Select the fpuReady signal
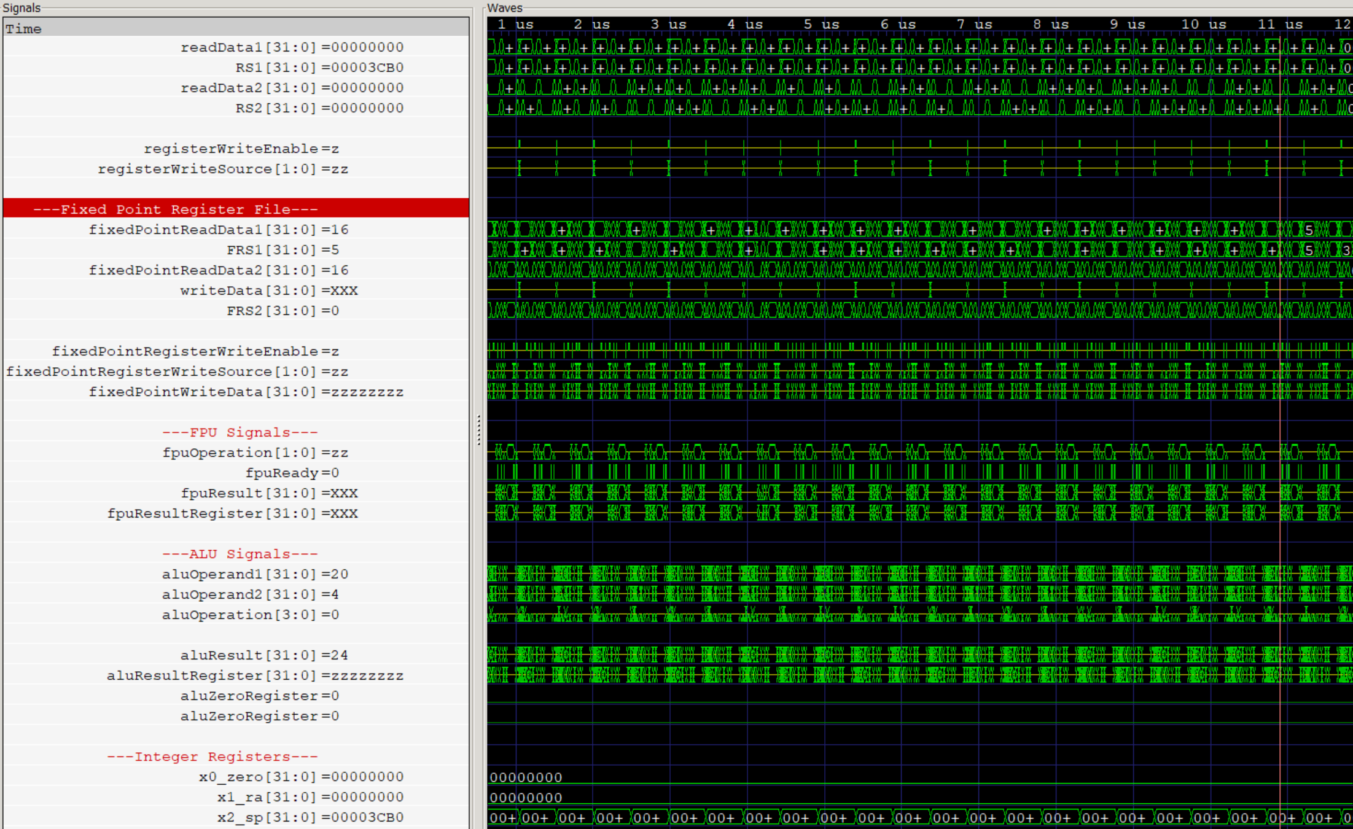1353x829 pixels. (x=236, y=473)
